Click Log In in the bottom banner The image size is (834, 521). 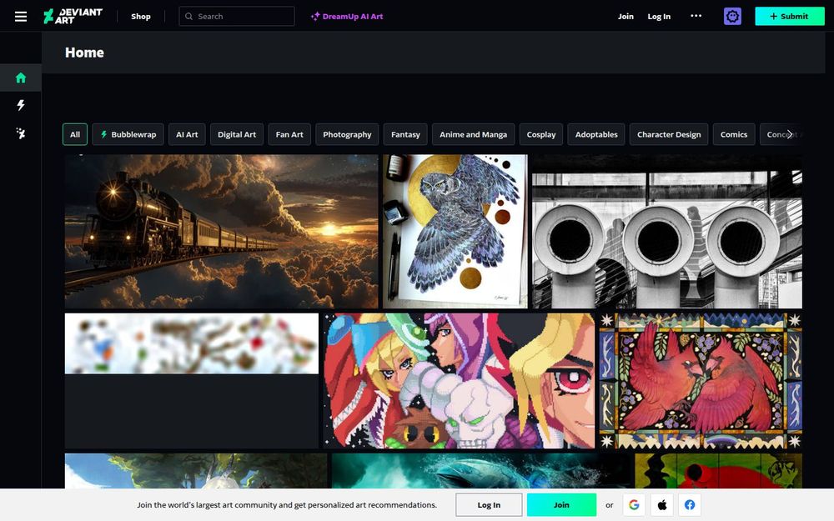pyautogui.click(x=489, y=505)
